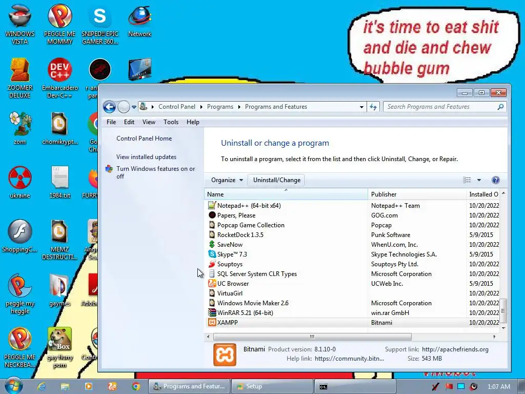Click the WinRAR icon in the list
The width and height of the screenshot is (525, 394).
[x=212, y=312]
